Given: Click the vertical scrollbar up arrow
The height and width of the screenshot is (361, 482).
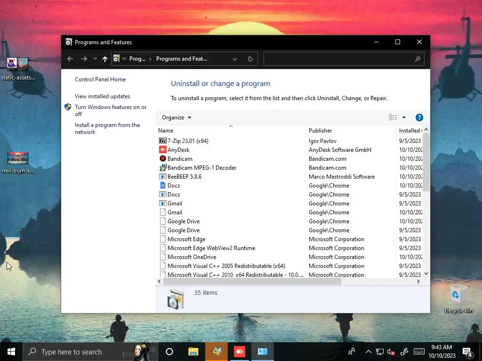Looking at the screenshot, I should click(426, 130).
